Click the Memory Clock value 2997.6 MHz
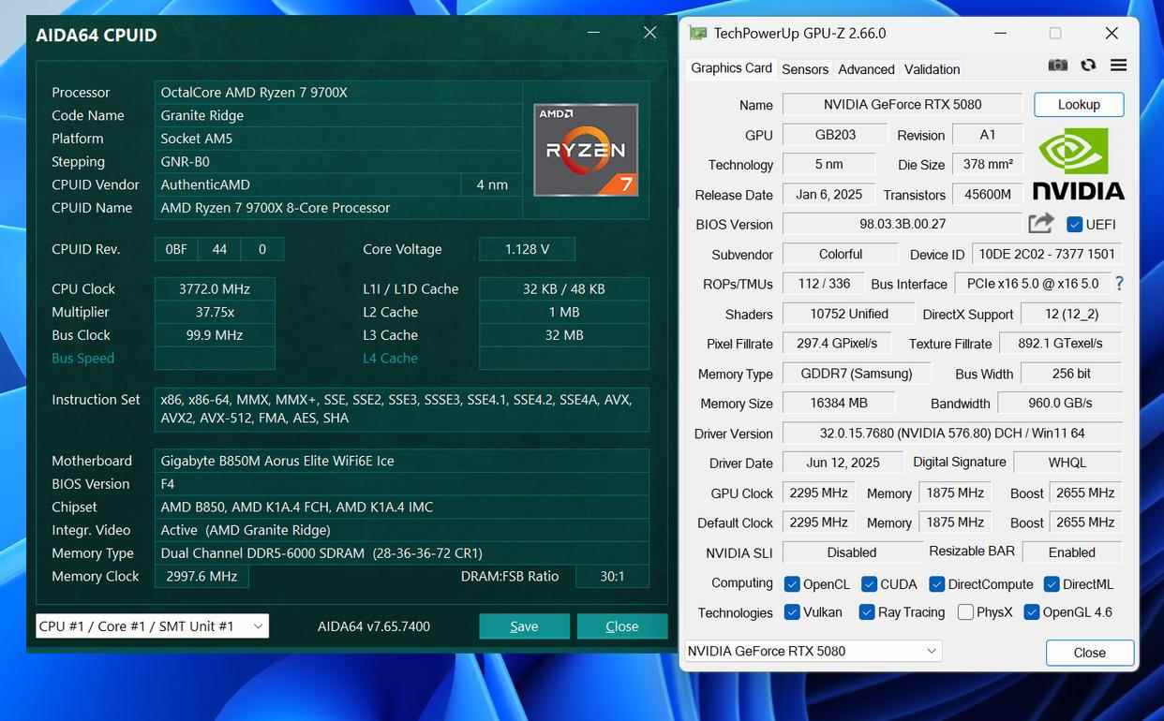 (201, 576)
